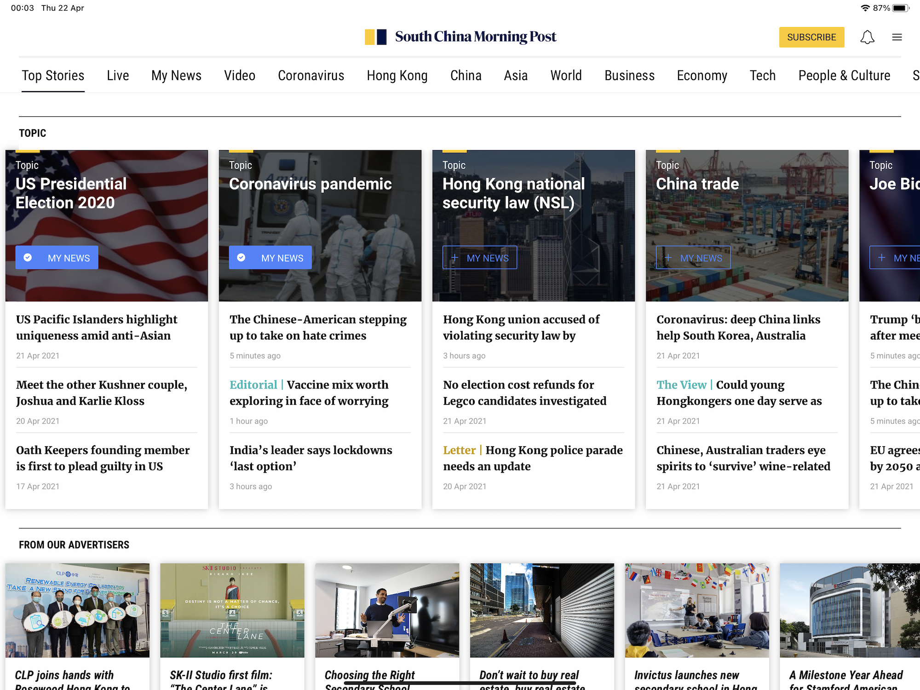This screenshot has width=920, height=690.
Task: Open the Asia tab
Action: [516, 75]
